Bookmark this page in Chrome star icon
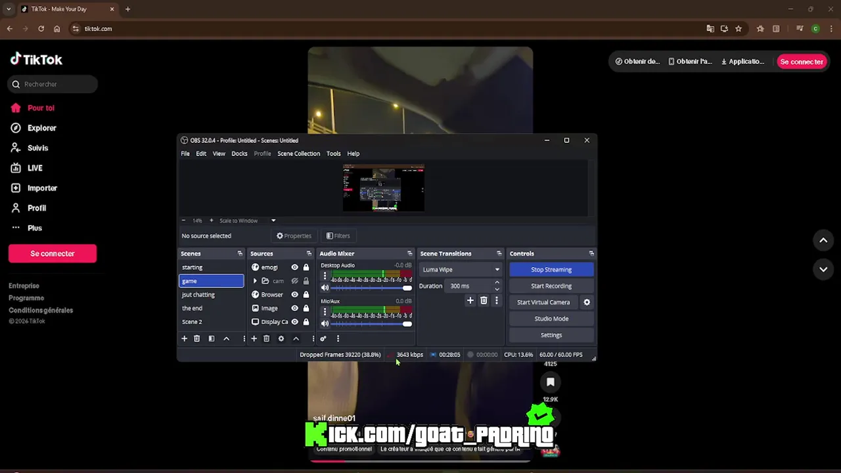 click(739, 29)
